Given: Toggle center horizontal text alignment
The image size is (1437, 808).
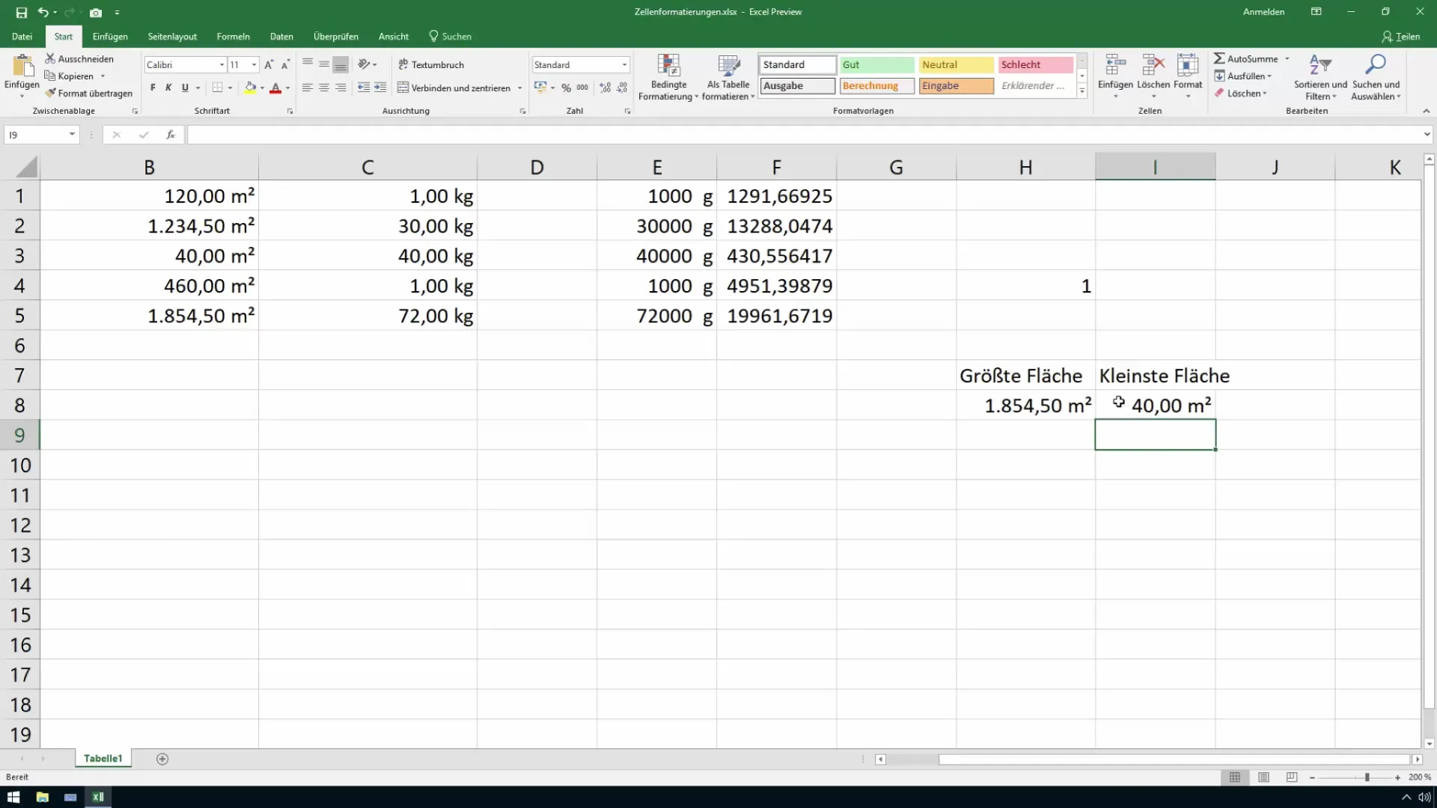Looking at the screenshot, I should pos(324,88).
